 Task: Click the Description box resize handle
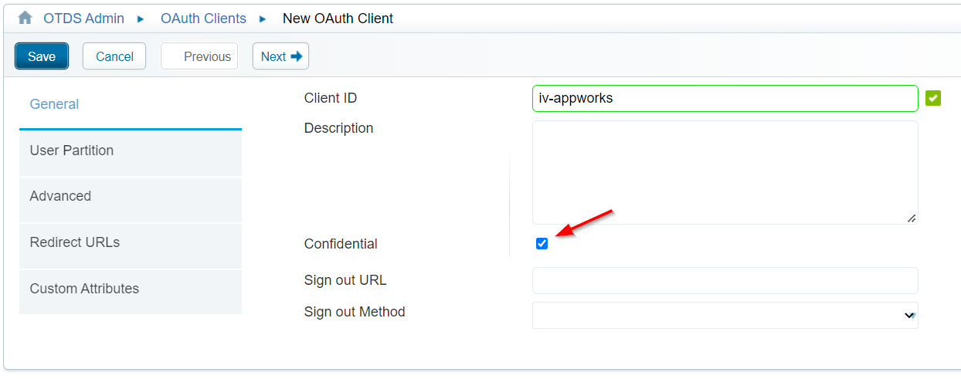[912, 218]
